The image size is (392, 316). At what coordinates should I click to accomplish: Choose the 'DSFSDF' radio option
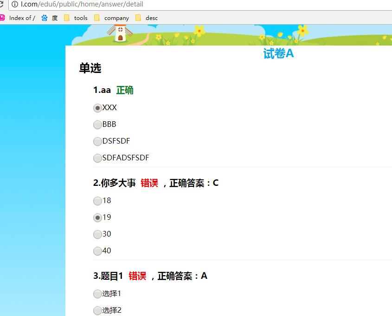pyautogui.click(x=97, y=141)
